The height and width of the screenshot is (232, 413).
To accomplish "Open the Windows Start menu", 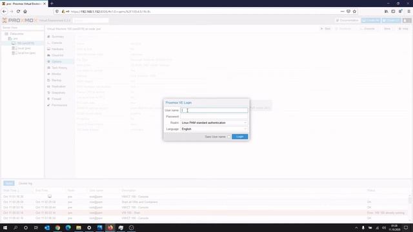I will pyautogui.click(x=5, y=227).
